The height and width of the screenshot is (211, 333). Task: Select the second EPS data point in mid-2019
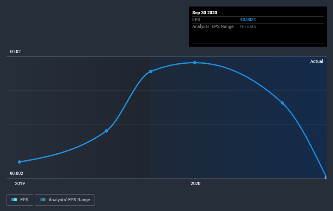point(106,131)
